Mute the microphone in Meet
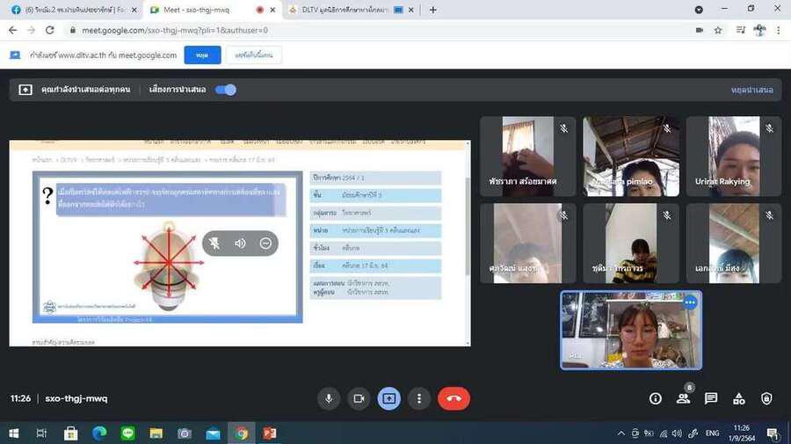Viewport: 791px width, 444px height. 329,398
